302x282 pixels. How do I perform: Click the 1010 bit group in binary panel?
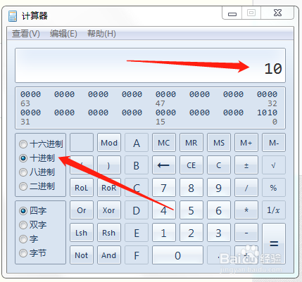pos(267,113)
